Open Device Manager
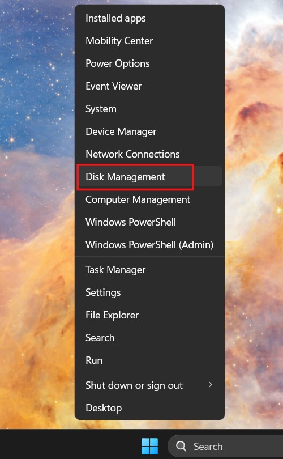Screen dimensions: 283x459 point(149,131)
